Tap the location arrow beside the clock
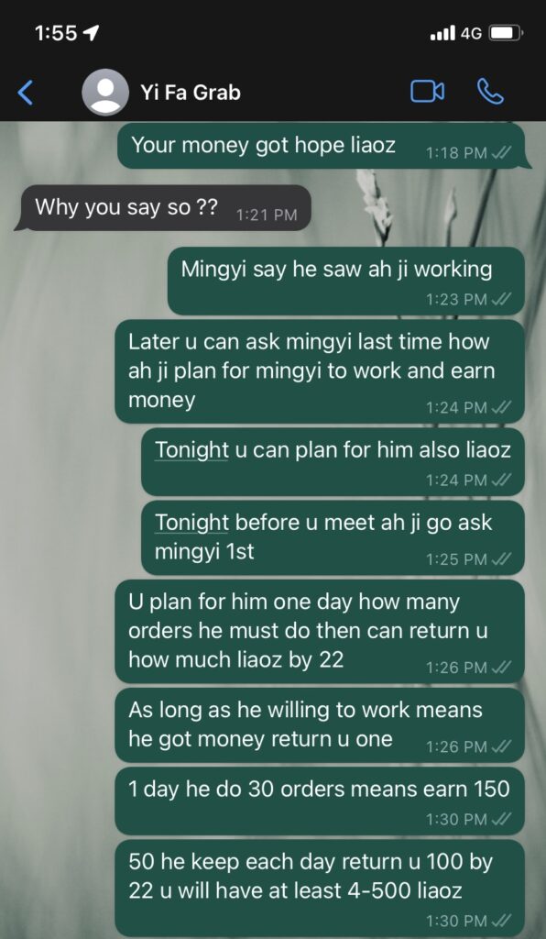 click(91, 34)
